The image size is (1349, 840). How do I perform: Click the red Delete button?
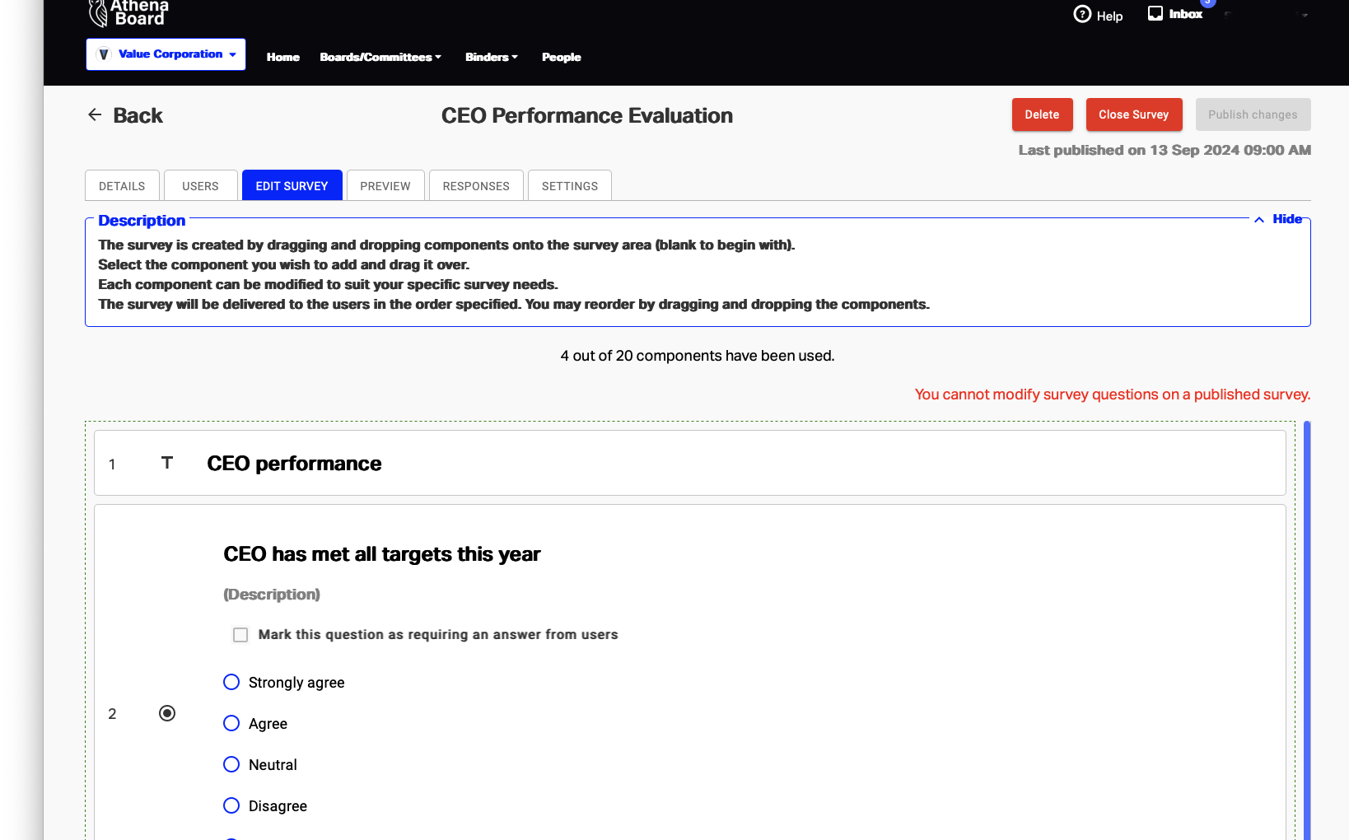pyautogui.click(x=1042, y=114)
